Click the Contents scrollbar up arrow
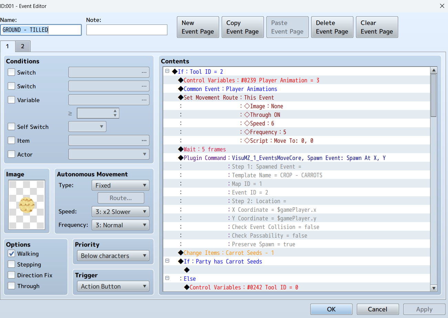 [x=434, y=70]
